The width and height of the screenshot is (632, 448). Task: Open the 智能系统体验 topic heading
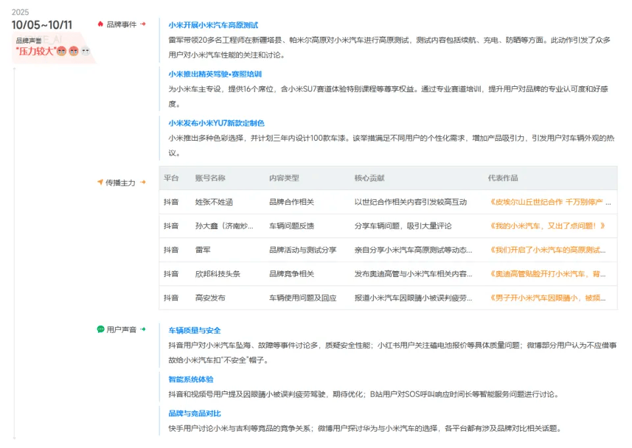click(x=191, y=380)
